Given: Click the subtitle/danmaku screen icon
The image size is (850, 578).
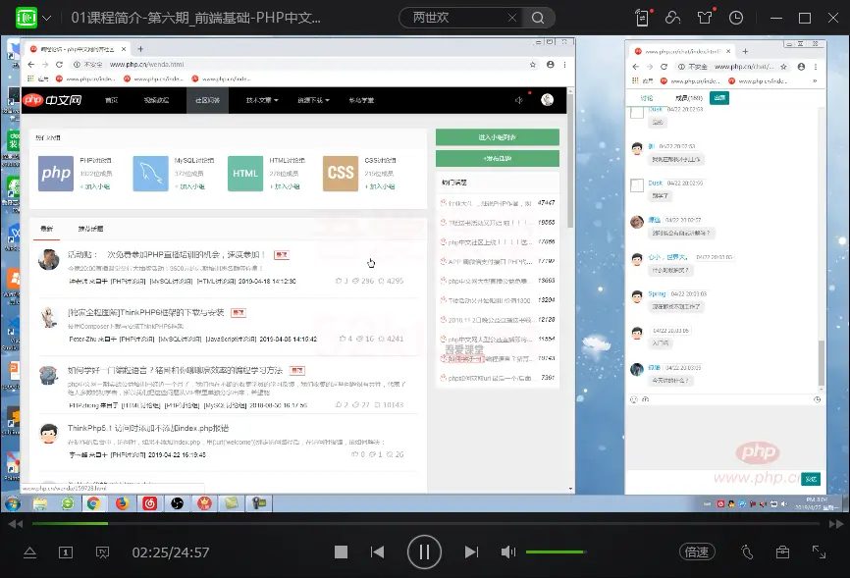Looking at the screenshot, I should (102, 552).
